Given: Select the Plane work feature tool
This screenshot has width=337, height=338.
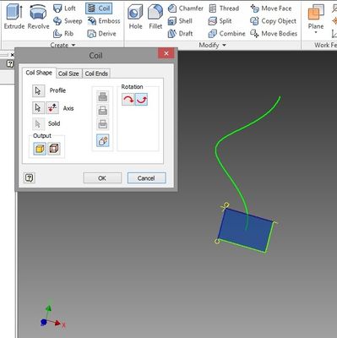Looking at the screenshot, I should coord(316,16).
